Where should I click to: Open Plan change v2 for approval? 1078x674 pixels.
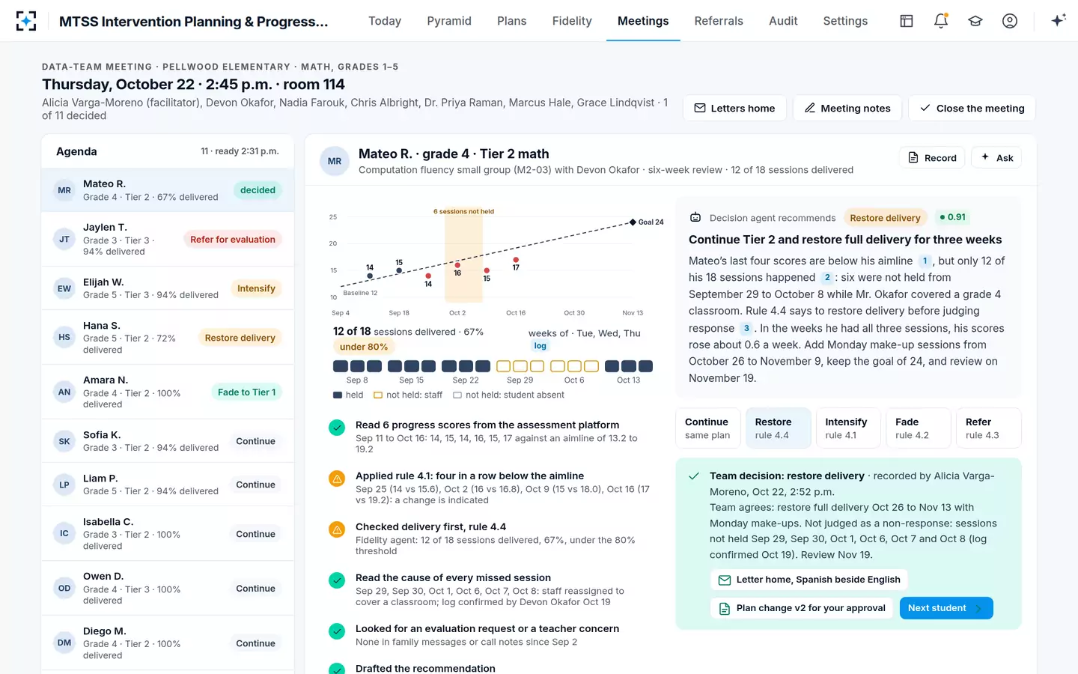tap(802, 608)
